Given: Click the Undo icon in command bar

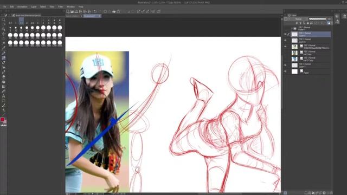Looking at the screenshot, I should (x=95, y=11).
